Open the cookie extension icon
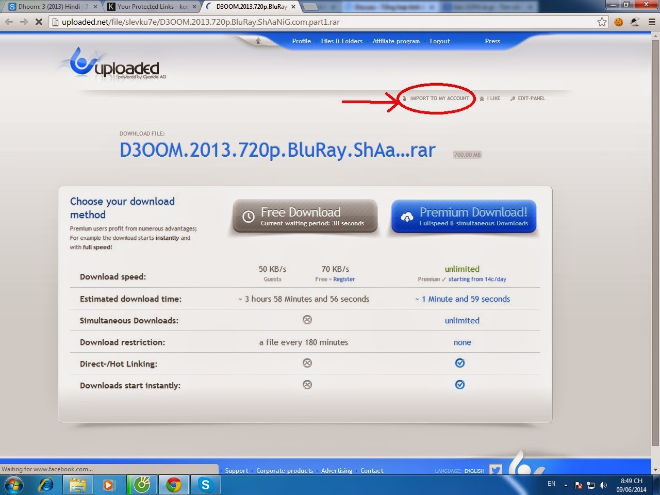Screen dimensions: 660x495 click(x=618, y=22)
